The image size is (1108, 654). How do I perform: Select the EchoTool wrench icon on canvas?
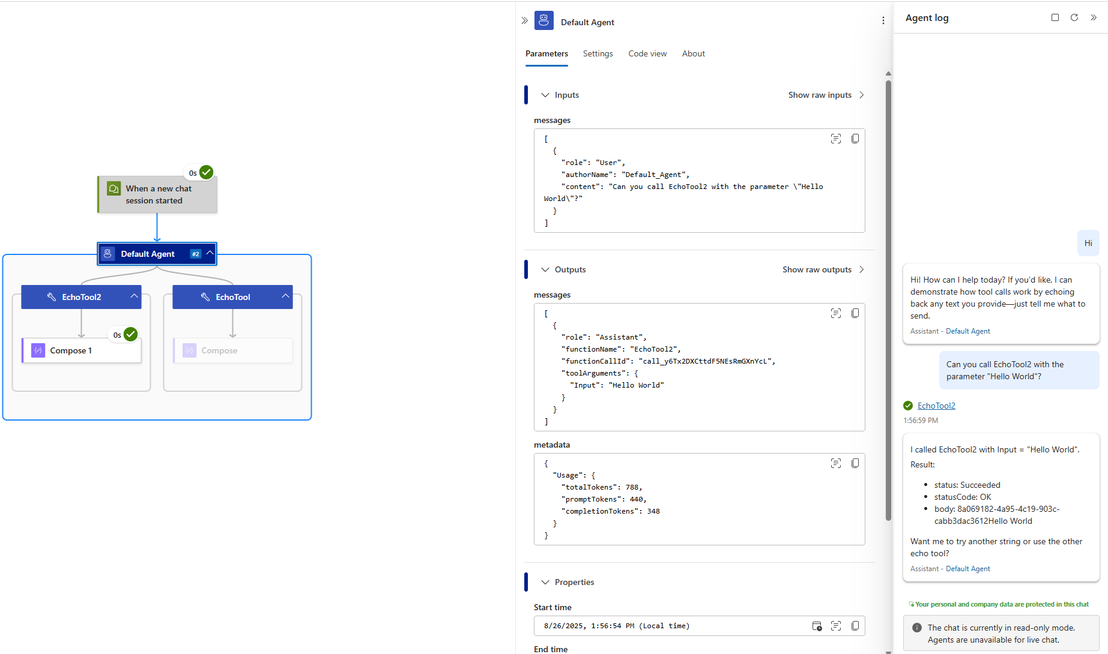[x=204, y=296]
